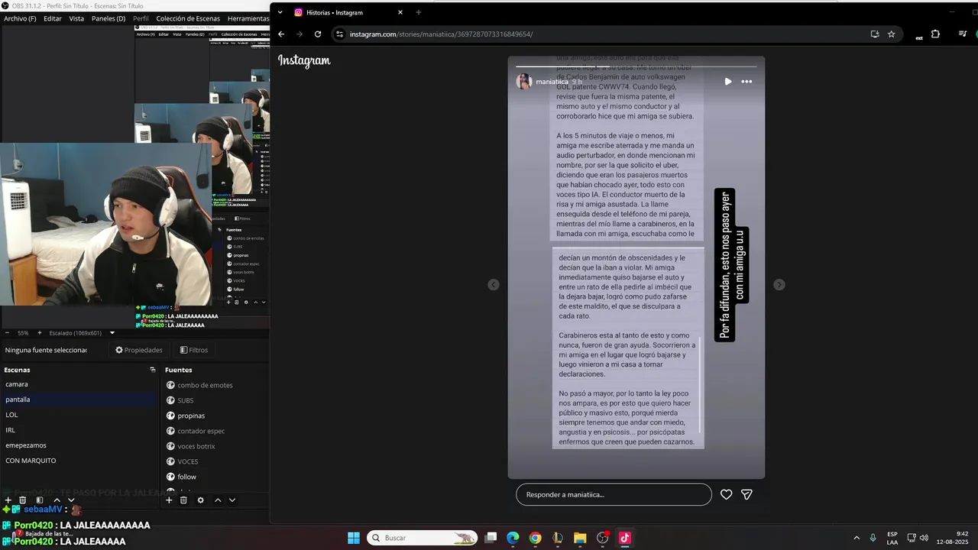Click the SUBS browser source icon

(170, 400)
